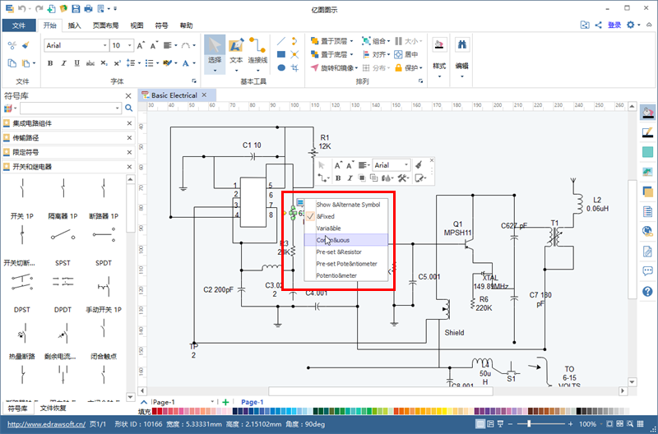Click 组合 group button

376,41
